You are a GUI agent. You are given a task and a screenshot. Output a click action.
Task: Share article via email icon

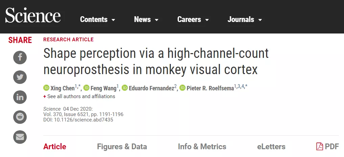click(20, 137)
